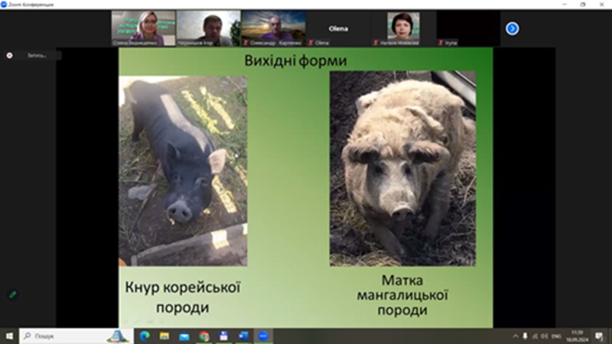The height and width of the screenshot is (344, 612).
Task: Click the muted mic icon on Olena's tile
Action: 311,43
